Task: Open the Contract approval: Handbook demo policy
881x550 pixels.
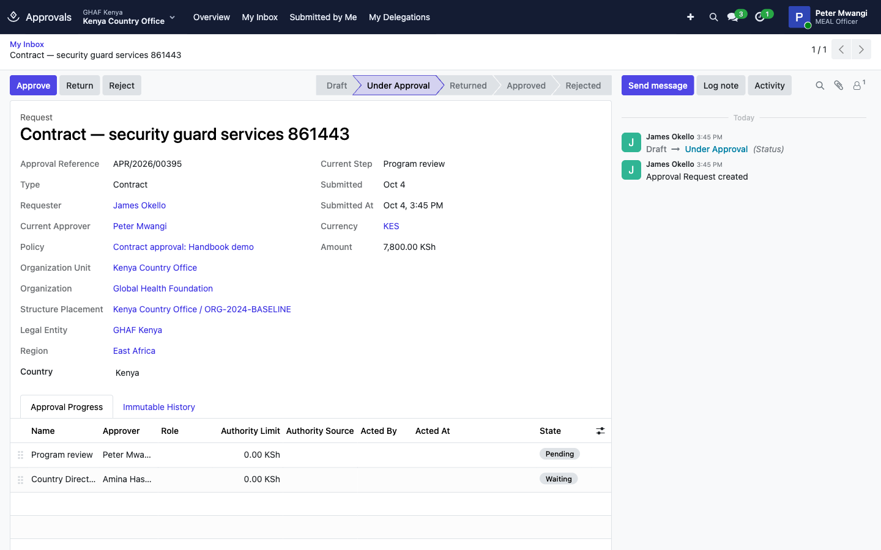Action: tap(184, 247)
